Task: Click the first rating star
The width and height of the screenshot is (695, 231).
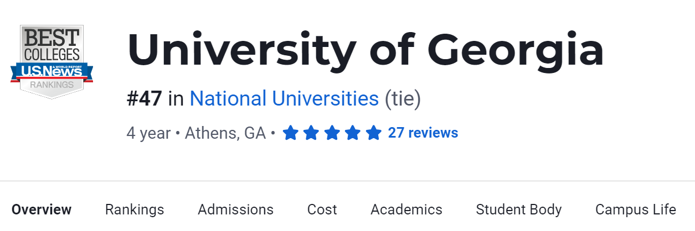Action: click(291, 133)
